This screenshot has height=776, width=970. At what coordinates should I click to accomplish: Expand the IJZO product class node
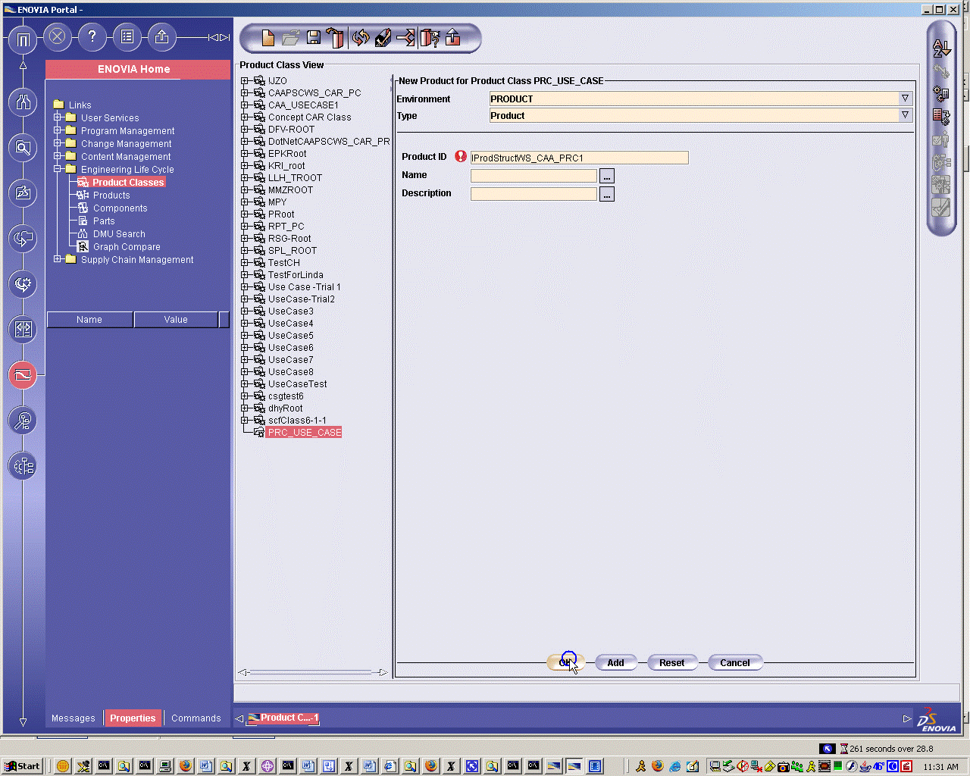point(245,80)
